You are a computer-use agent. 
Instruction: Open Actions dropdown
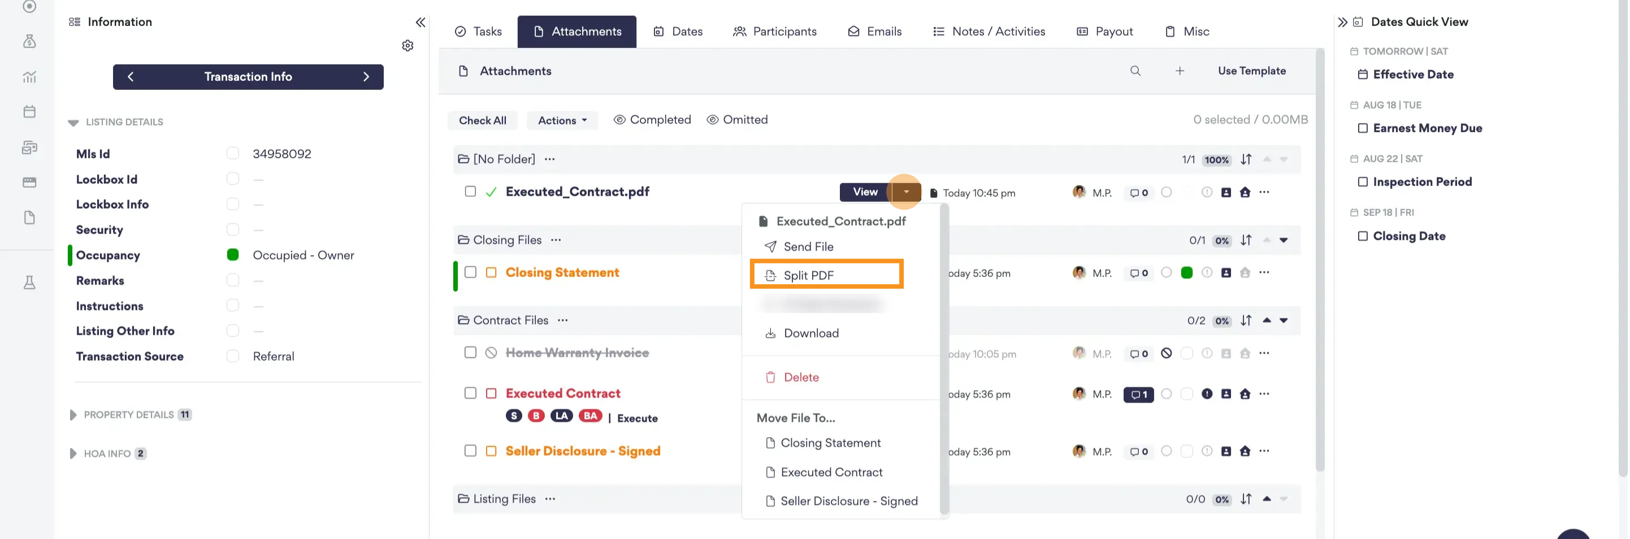tap(561, 120)
